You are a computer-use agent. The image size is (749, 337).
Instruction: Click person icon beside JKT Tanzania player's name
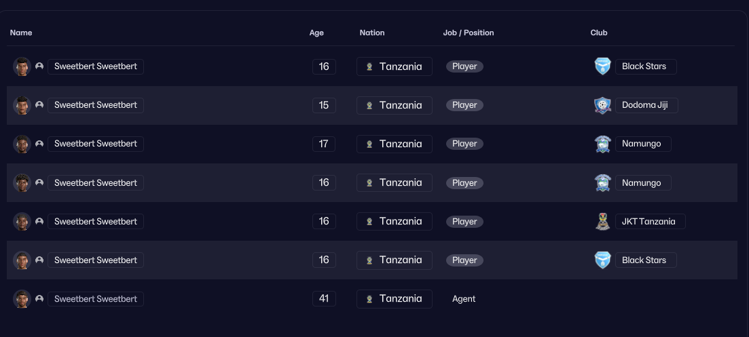coord(39,221)
